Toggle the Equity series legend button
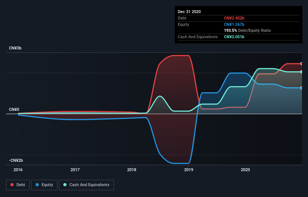This screenshot has width=308, height=197. (44, 185)
